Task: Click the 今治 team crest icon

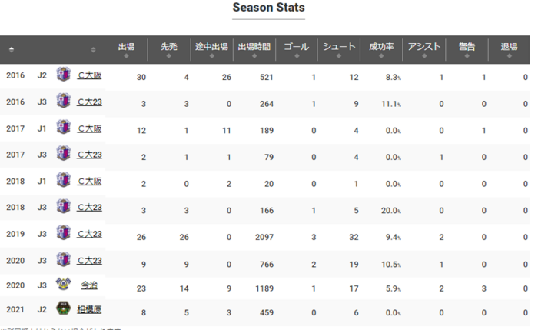Action: pyautogui.click(x=63, y=285)
